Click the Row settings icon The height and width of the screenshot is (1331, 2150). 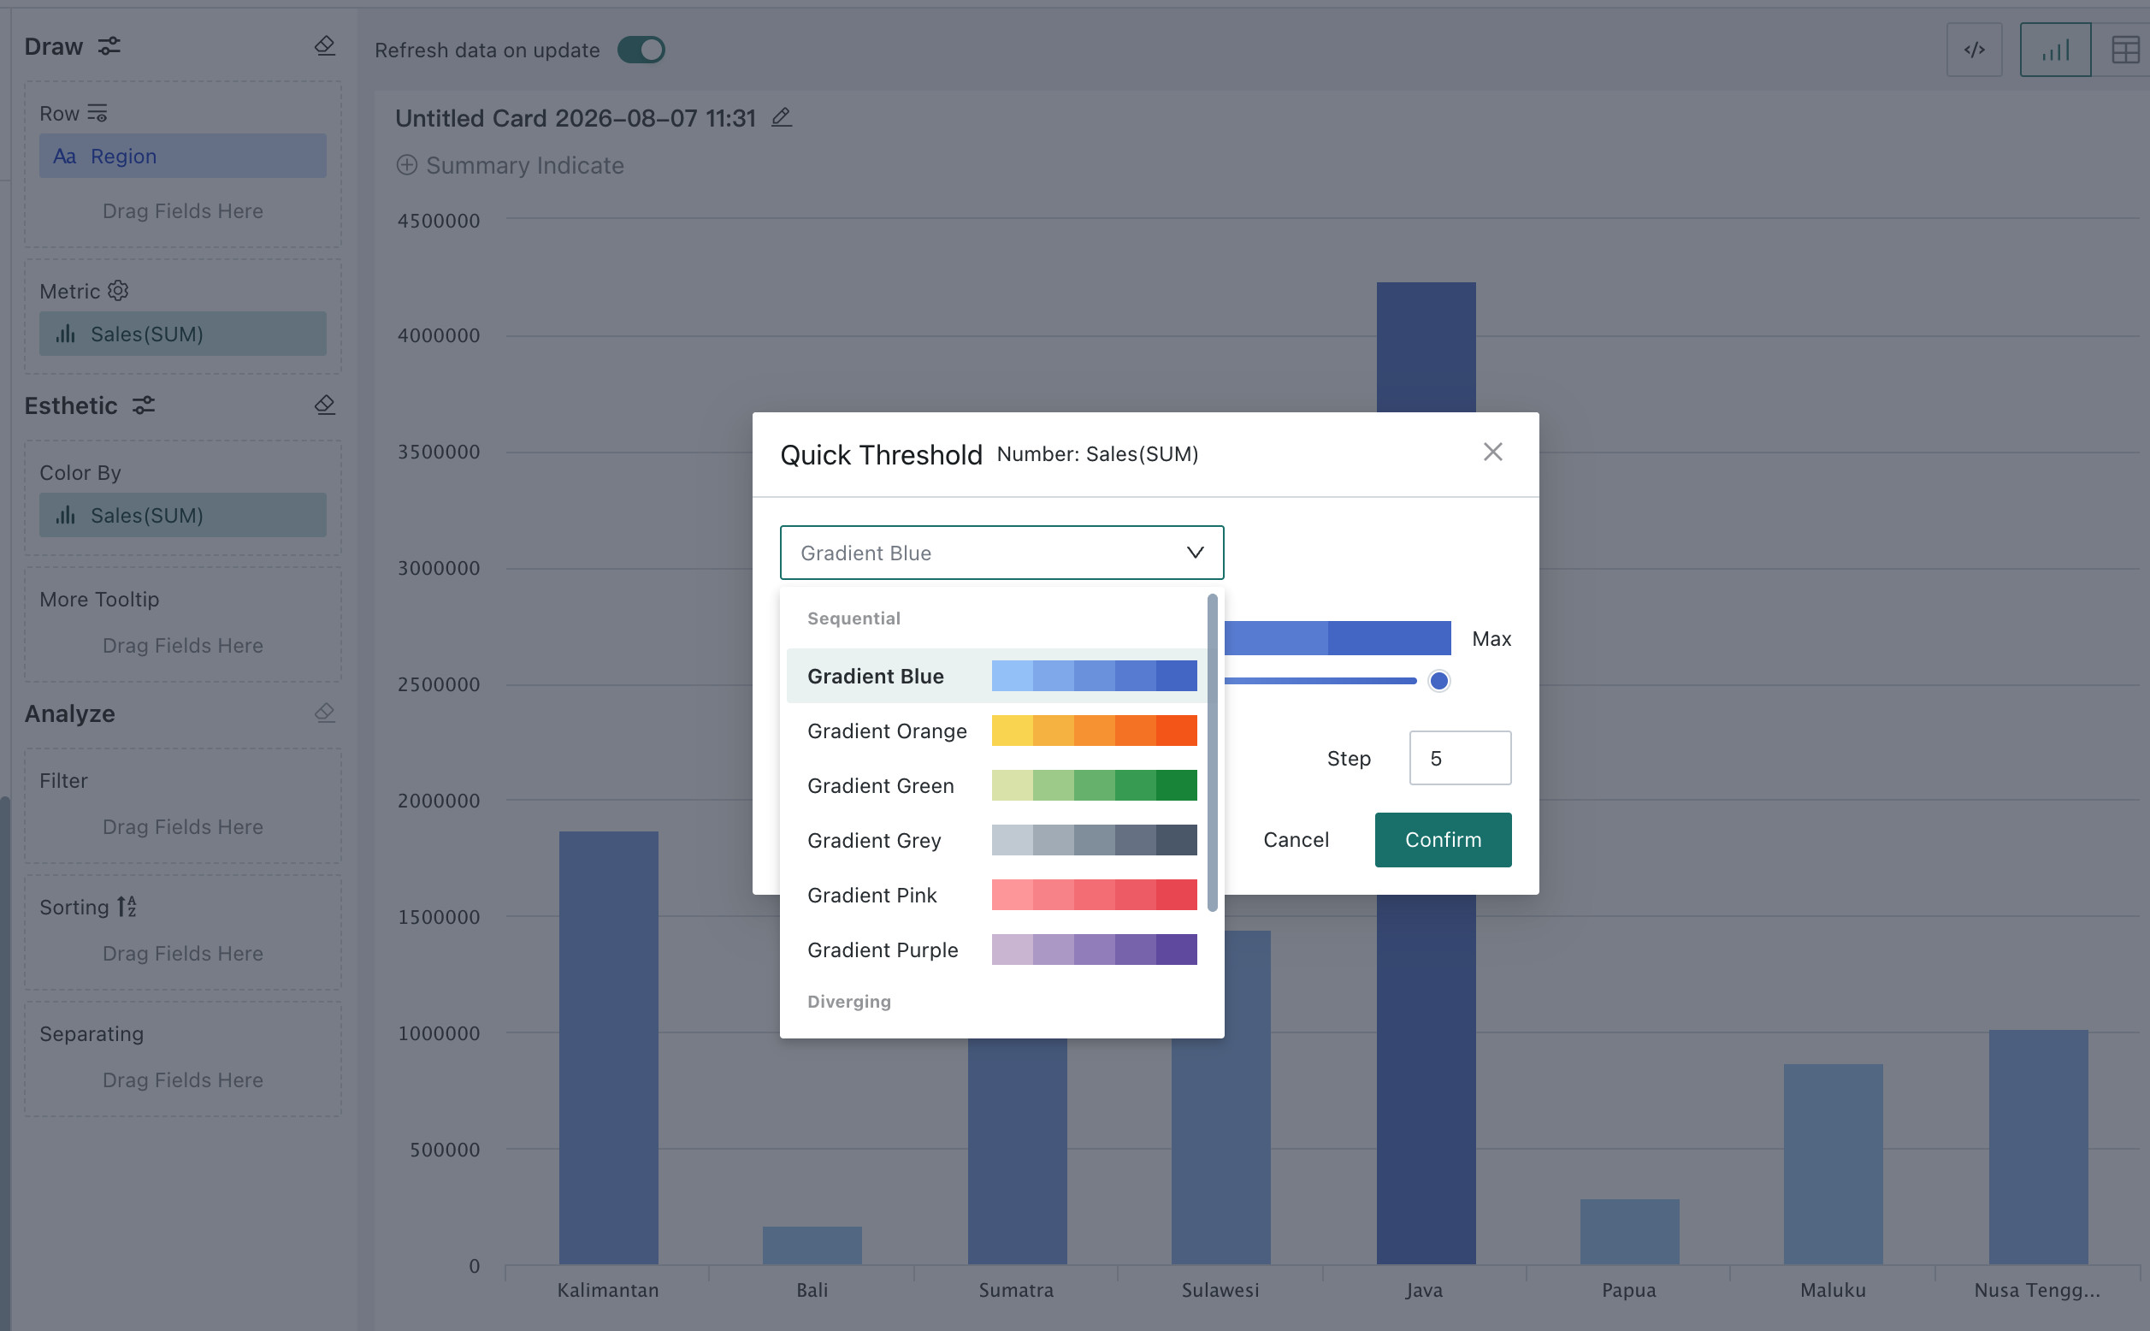pos(97,113)
